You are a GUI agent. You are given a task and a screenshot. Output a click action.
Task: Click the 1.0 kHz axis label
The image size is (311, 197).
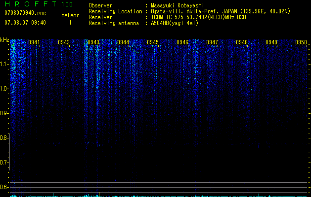pos(4,89)
